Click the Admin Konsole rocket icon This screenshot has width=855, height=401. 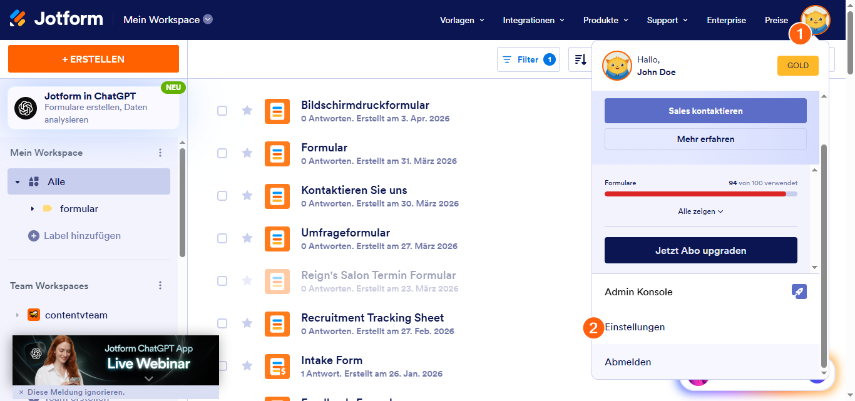point(799,292)
